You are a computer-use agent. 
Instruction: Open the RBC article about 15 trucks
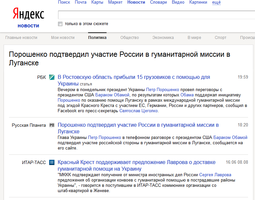(x=134, y=77)
